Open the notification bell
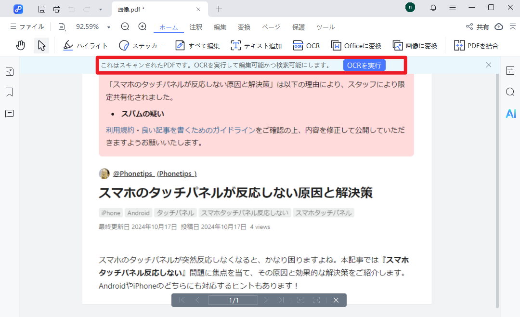The height and width of the screenshot is (317, 520). 433,7
